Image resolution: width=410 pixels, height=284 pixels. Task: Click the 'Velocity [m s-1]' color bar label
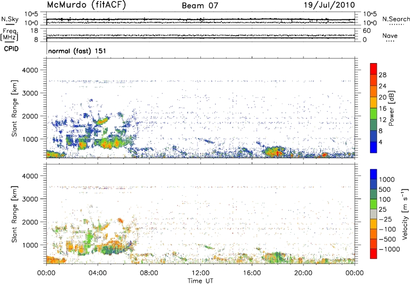pyautogui.click(x=405, y=214)
